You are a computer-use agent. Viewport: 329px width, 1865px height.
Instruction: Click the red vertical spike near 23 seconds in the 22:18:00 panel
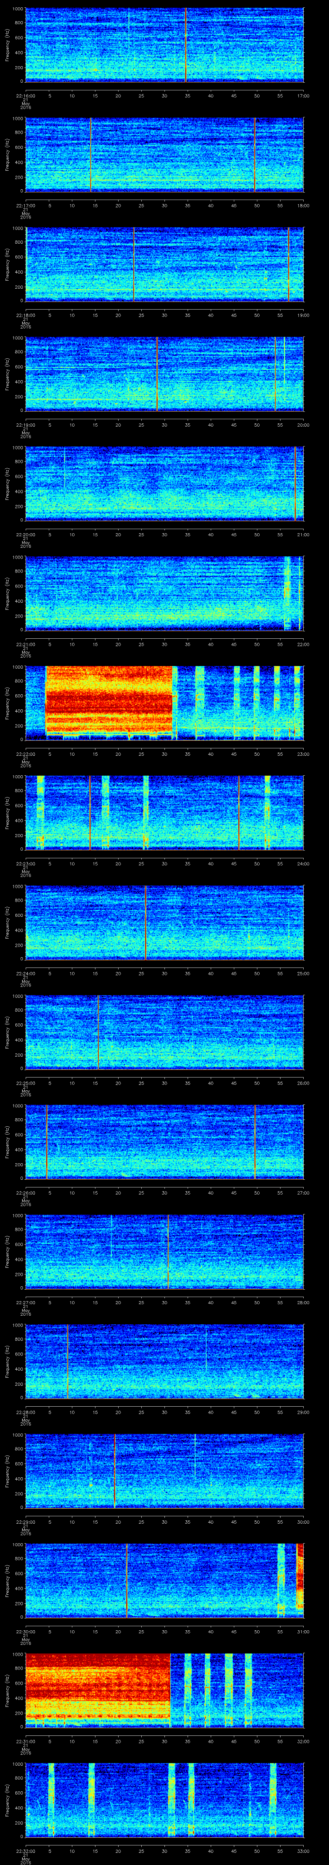tap(134, 264)
